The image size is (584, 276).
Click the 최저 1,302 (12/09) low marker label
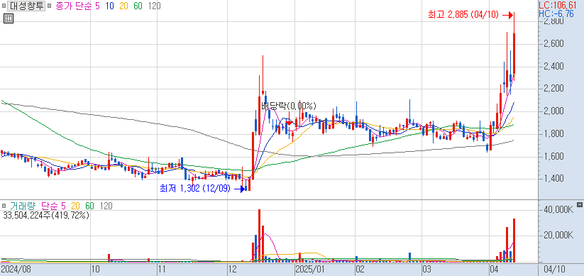point(196,189)
